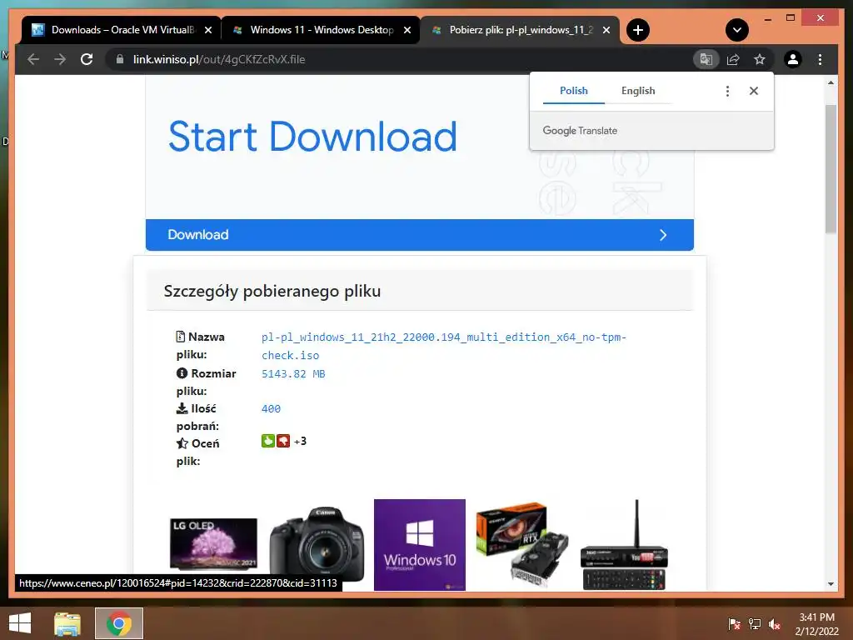Click the ISO file name link
853x640 pixels.
click(443, 346)
